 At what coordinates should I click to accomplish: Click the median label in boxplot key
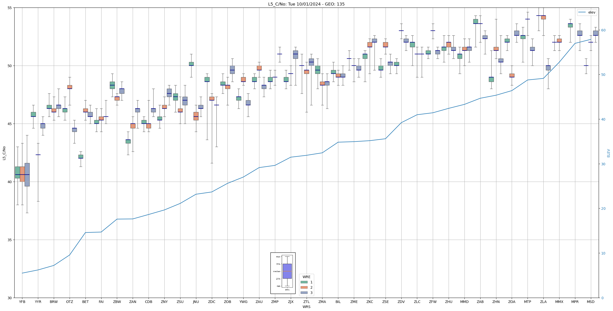[276, 271]
